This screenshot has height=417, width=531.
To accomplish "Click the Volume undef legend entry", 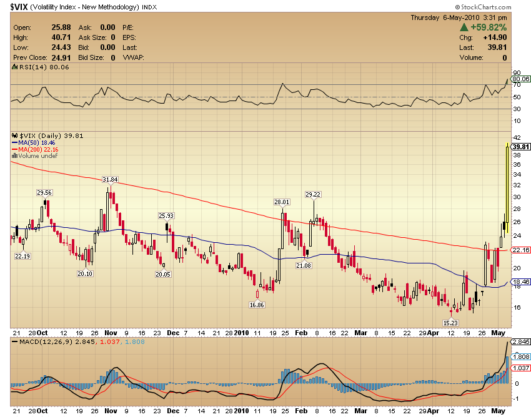I will [x=38, y=155].
